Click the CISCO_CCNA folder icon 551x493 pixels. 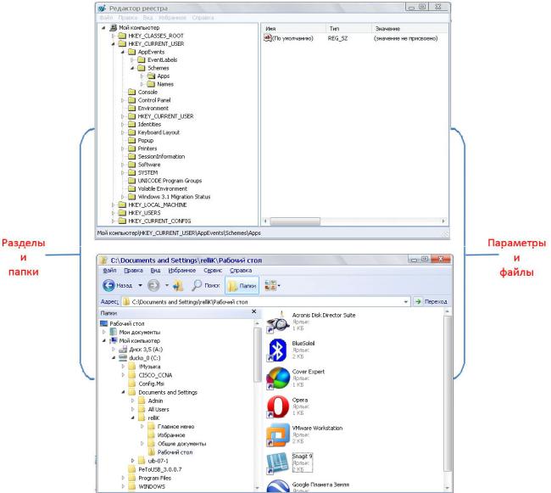pos(132,375)
